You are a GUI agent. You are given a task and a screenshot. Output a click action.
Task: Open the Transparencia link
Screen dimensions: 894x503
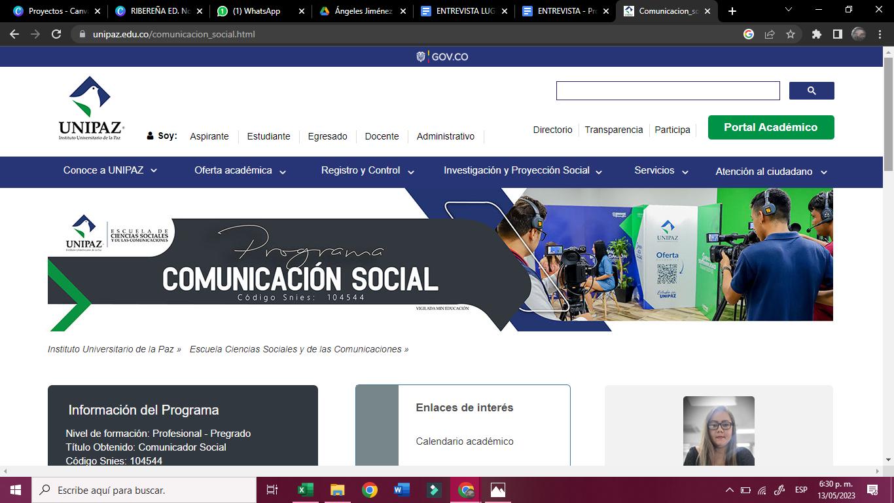tap(614, 130)
